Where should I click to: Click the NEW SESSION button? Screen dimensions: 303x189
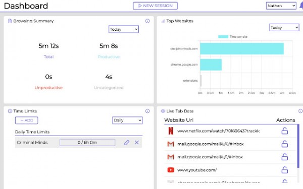(x=155, y=6)
